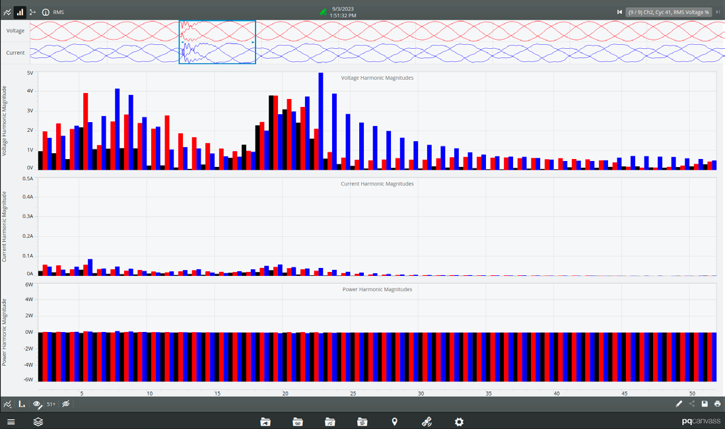Click the green satellite GPS status icon

point(323,12)
